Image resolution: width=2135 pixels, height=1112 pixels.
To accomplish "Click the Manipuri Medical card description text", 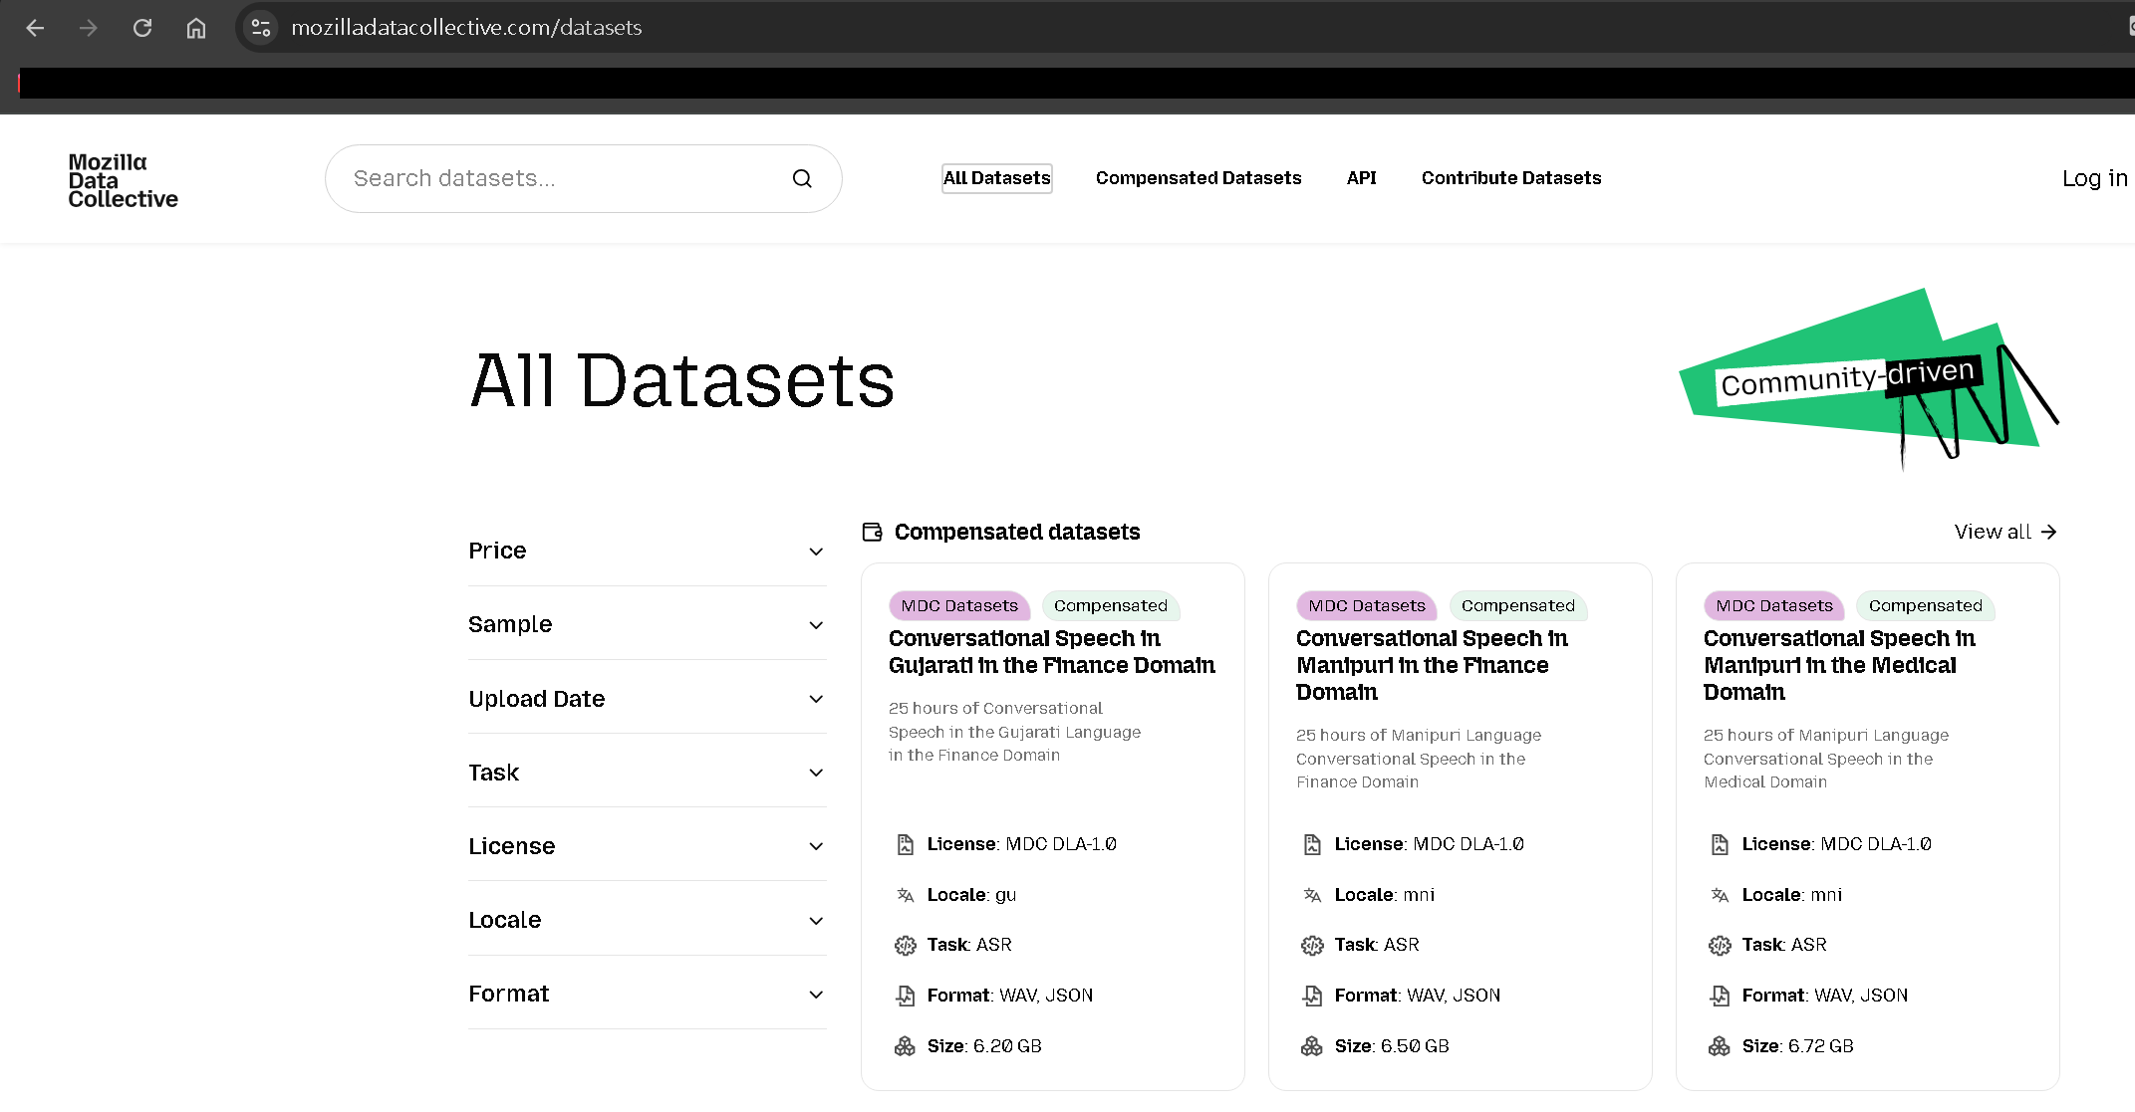I will [x=1826, y=759].
